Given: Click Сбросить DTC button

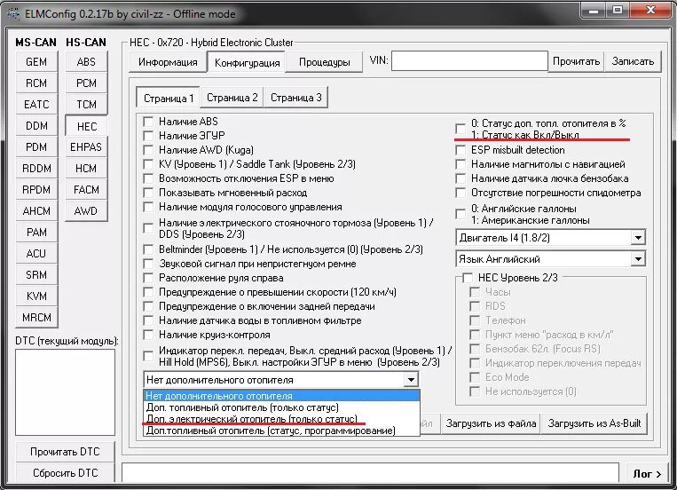Looking at the screenshot, I should [x=65, y=473].
